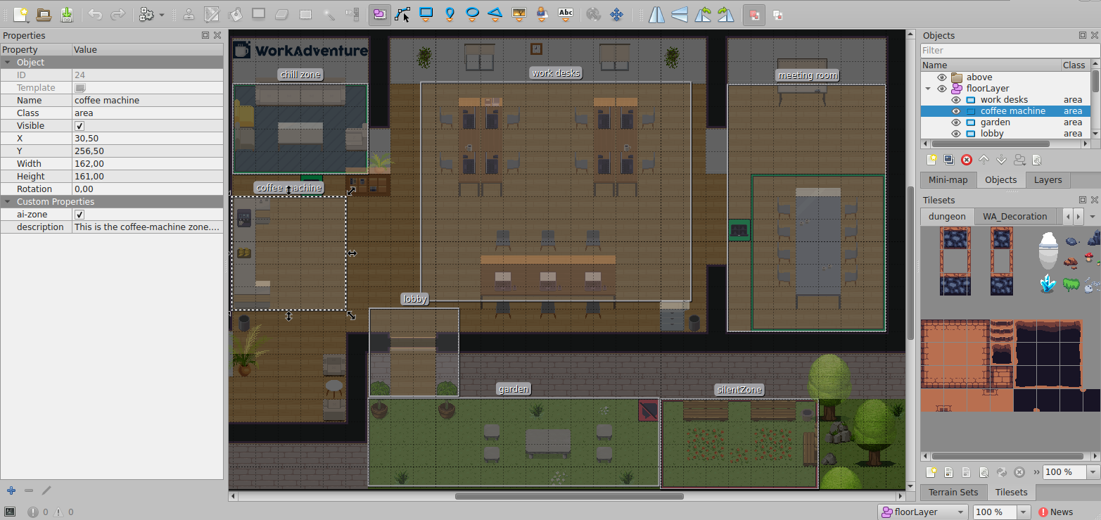Uncheck the Visible property checkbox

pyautogui.click(x=79, y=126)
